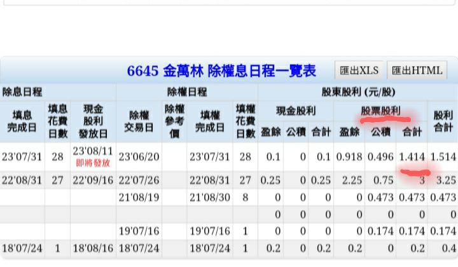Click the 公積 header under 股票股利

(x=380, y=132)
